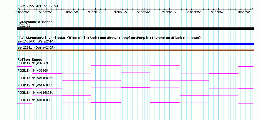
Task: Click the Xq21.31 band label
Action: 24,26
